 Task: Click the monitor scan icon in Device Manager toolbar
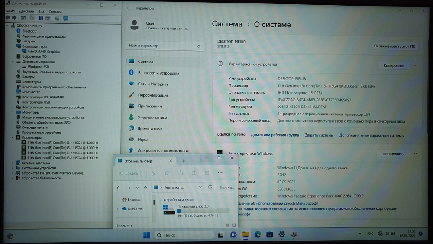[65, 19]
